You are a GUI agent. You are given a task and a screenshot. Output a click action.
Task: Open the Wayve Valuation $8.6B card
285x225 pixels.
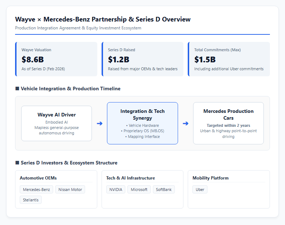click(x=56, y=59)
